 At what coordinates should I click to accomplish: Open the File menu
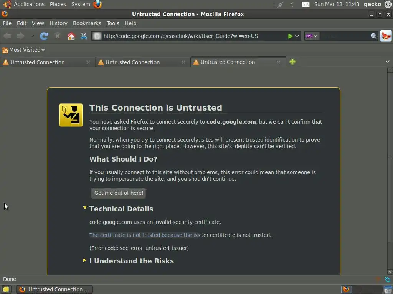(7, 23)
